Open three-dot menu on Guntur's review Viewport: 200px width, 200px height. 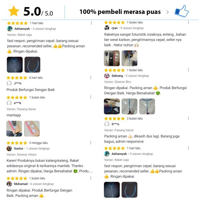coord(91,143)
